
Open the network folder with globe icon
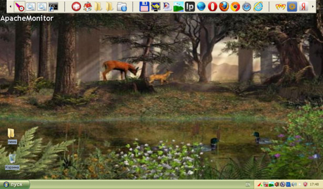click(x=122, y=6)
